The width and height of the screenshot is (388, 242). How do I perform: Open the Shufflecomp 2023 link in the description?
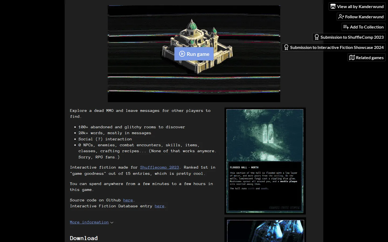point(160,167)
